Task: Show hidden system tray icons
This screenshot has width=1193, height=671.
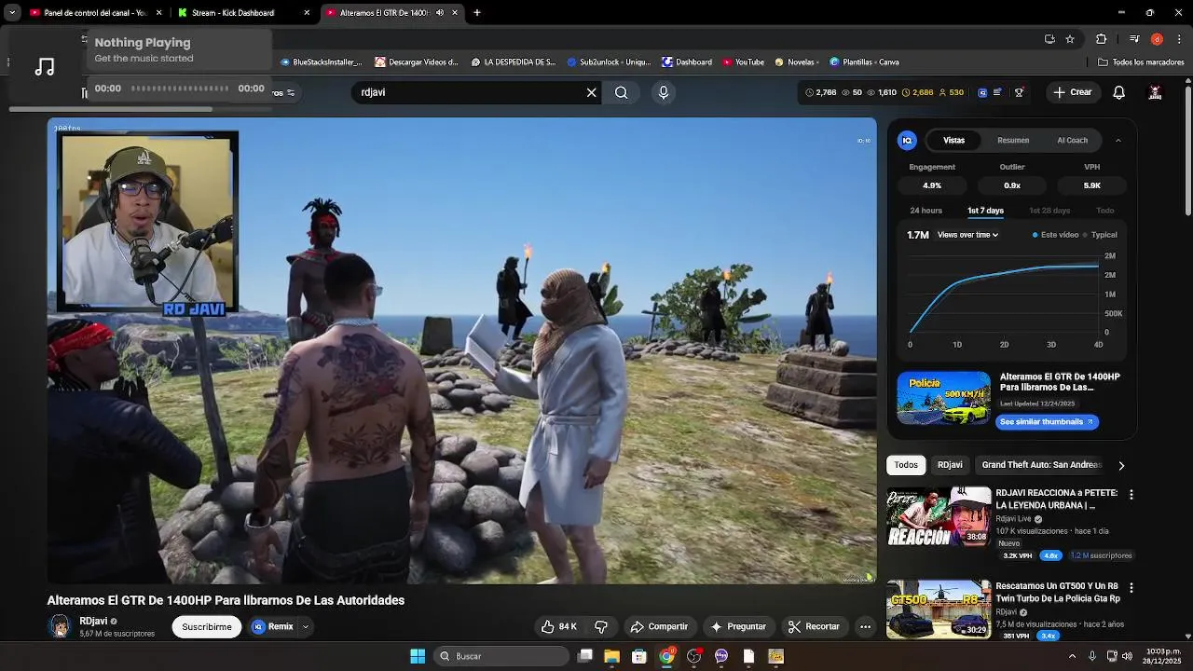Action: pos(1072,656)
